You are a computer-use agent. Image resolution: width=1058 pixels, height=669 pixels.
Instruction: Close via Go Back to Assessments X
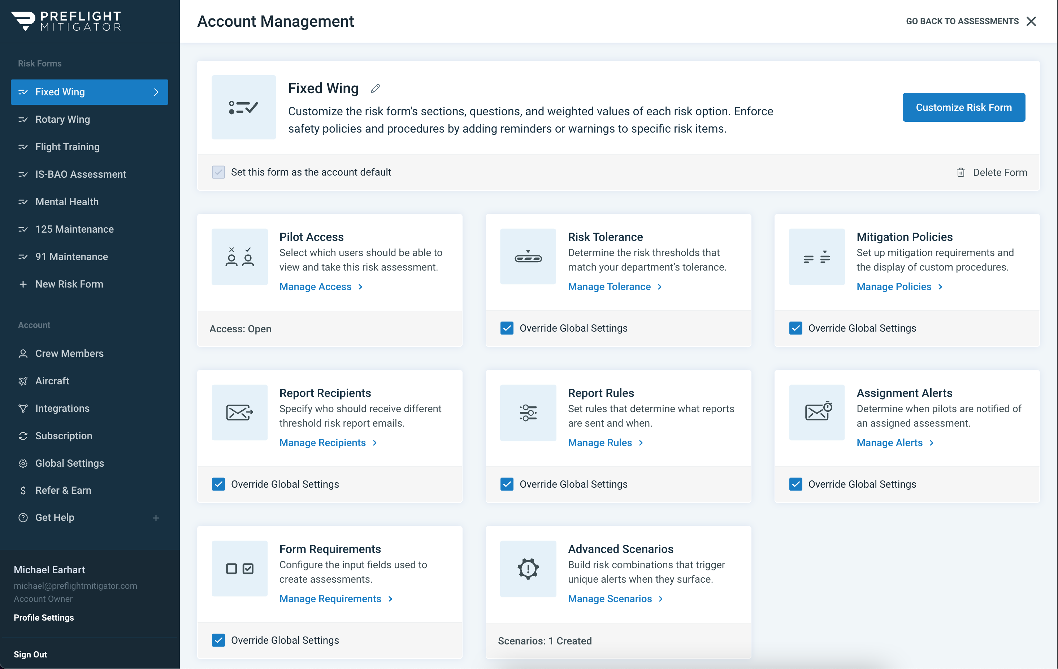click(1031, 21)
